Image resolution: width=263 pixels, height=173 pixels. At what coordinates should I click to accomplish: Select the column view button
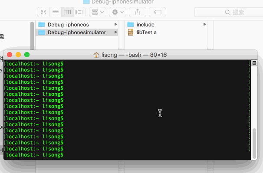pos(67,12)
